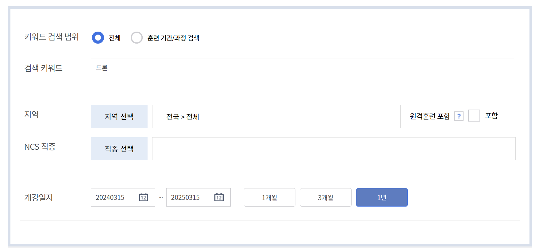535x248 pixels.
Task: Select the 전체 keyword search radio button
Action: point(98,37)
